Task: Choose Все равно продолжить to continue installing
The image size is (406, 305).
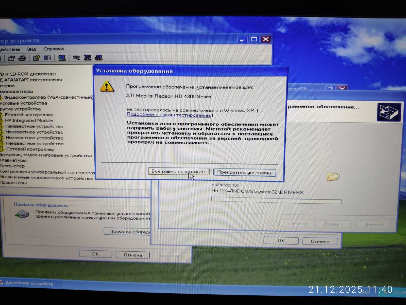Action: tap(179, 171)
